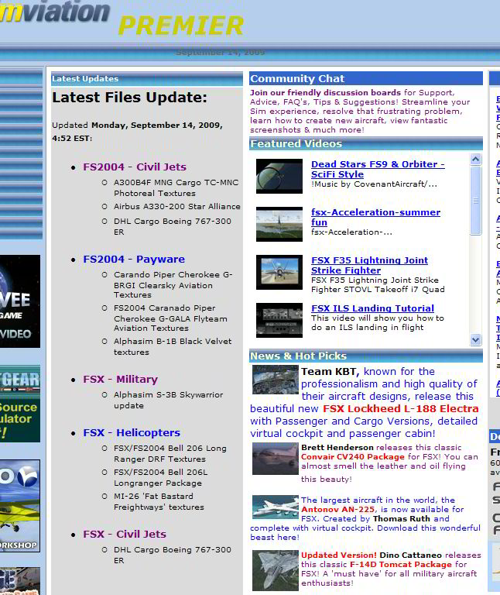Image resolution: width=500 pixels, height=595 pixels.
Task: Open FSX - Helicopters category link
Action: [x=132, y=432]
